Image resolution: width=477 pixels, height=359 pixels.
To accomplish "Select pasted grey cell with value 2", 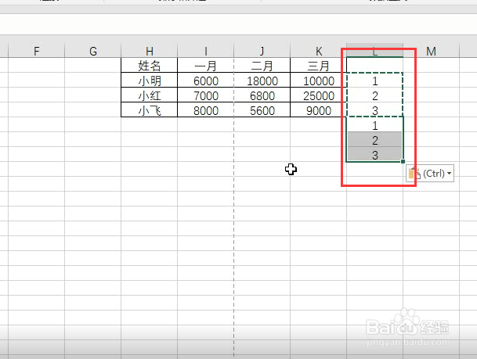I will click(374, 139).
